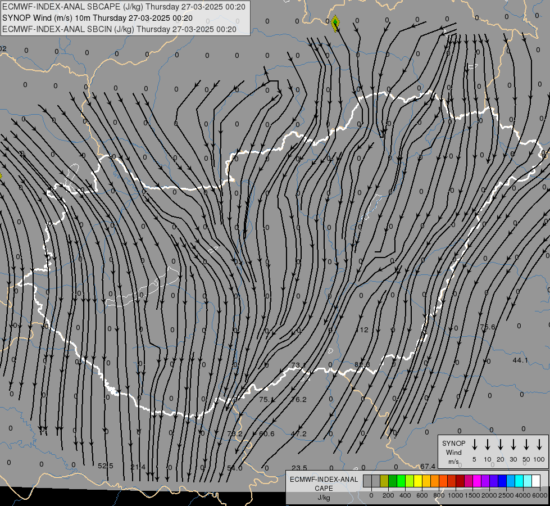Click the map value 60.6

[267, 433]
